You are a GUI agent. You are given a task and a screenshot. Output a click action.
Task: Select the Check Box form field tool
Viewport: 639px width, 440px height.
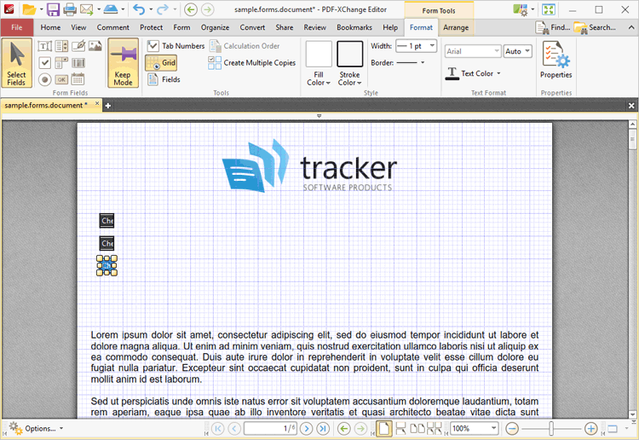tap(45, 63)
